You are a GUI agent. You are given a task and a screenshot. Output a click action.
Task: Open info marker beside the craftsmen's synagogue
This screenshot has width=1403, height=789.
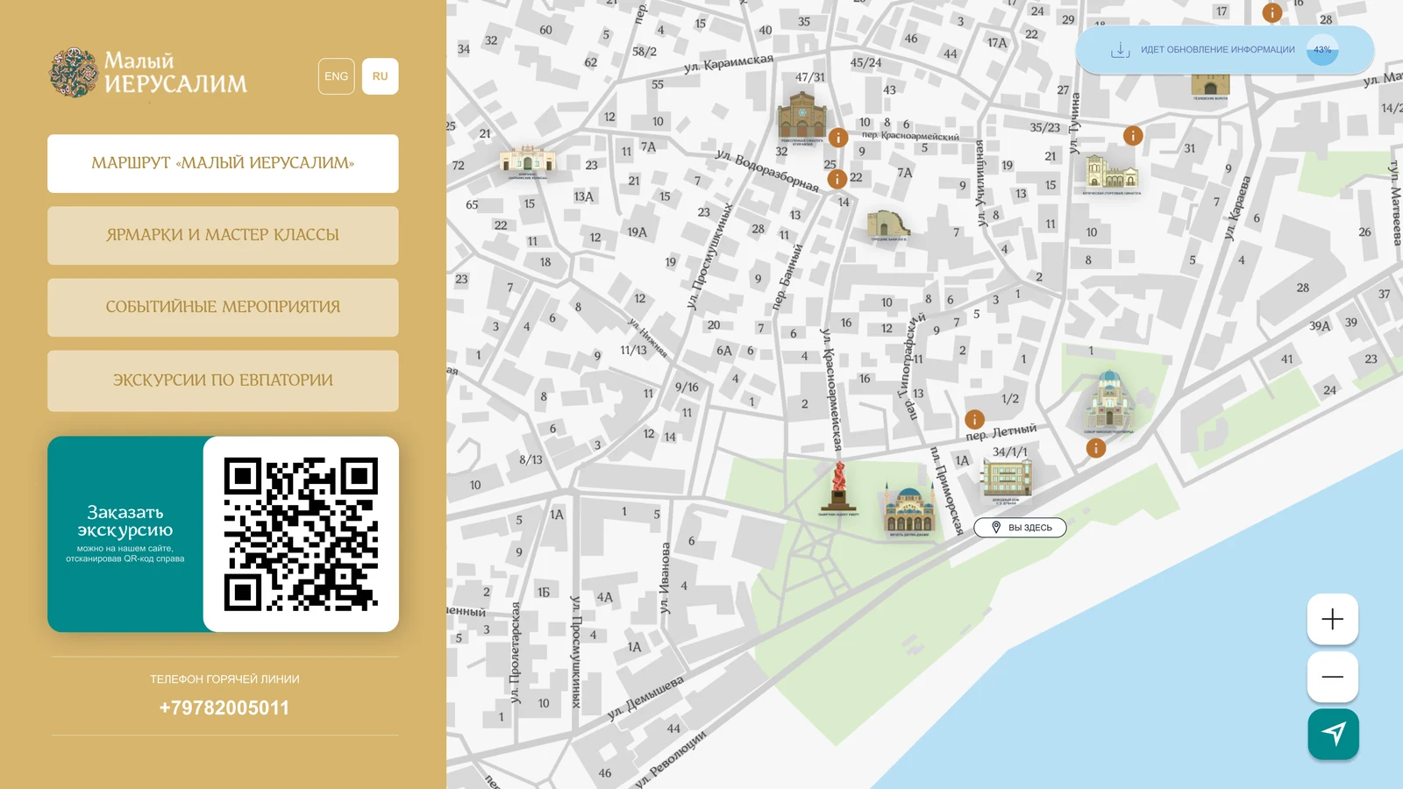pos(838,138)
